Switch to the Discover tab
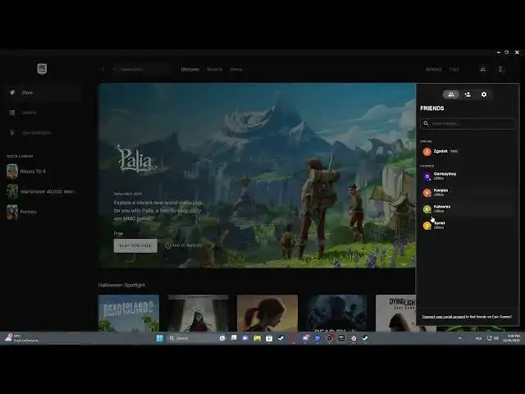 (x=189, y=69)
